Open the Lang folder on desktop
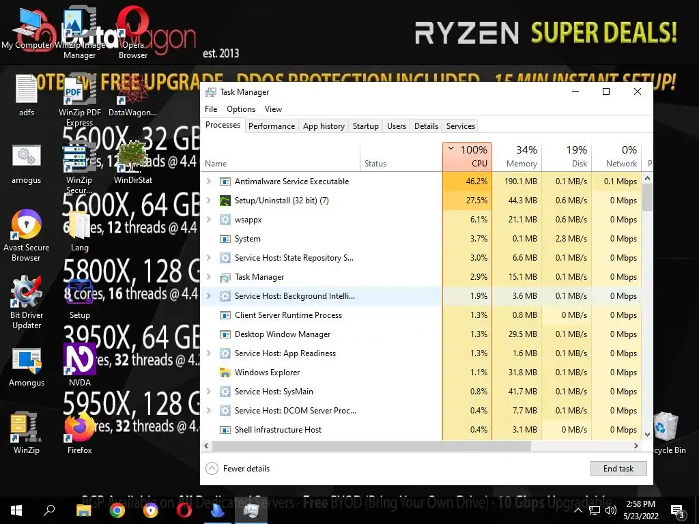Viewport: 699px width, 524px height. 79,231
